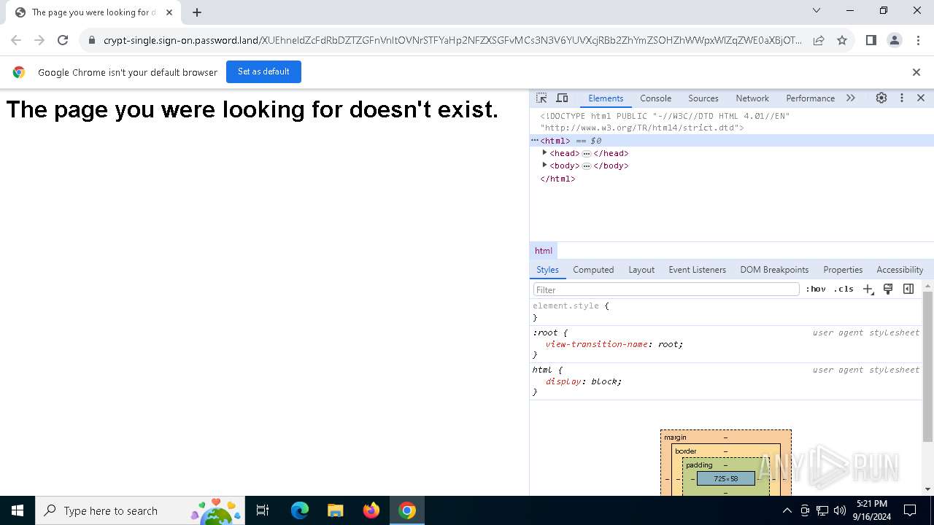Open File Explorer from taskbar
934x525 pixels.
pos(335,510)
